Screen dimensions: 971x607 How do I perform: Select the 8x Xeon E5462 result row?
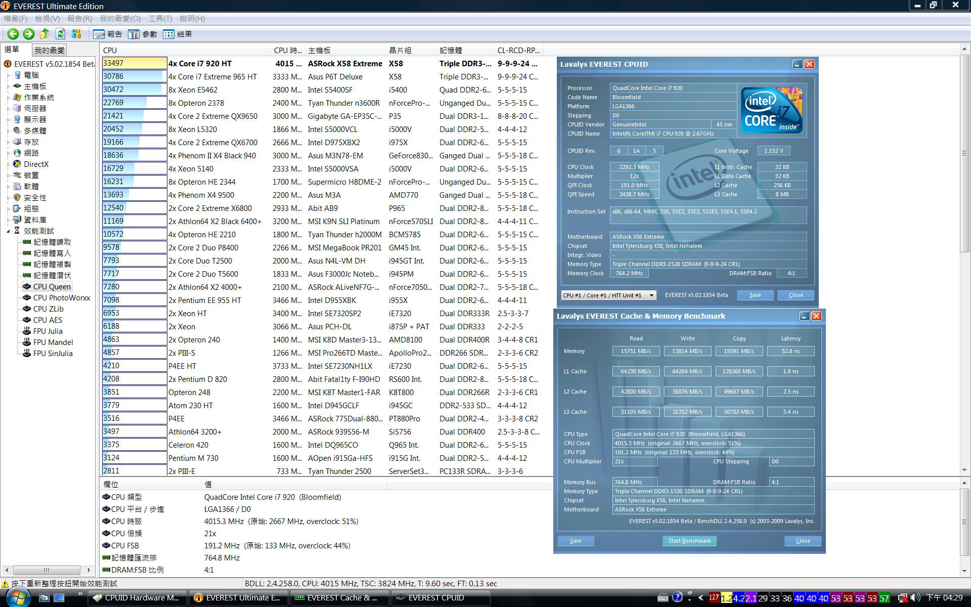click(x=322, y=90)
